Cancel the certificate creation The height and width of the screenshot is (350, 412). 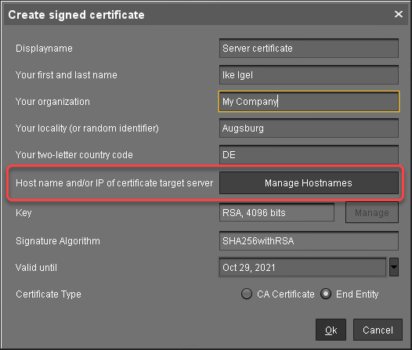click(x=378, y=330)
